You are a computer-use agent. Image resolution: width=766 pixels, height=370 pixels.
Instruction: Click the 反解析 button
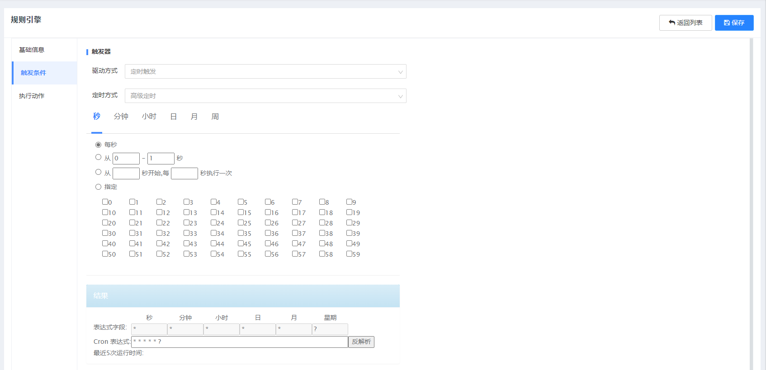click(x=361, y=342)
